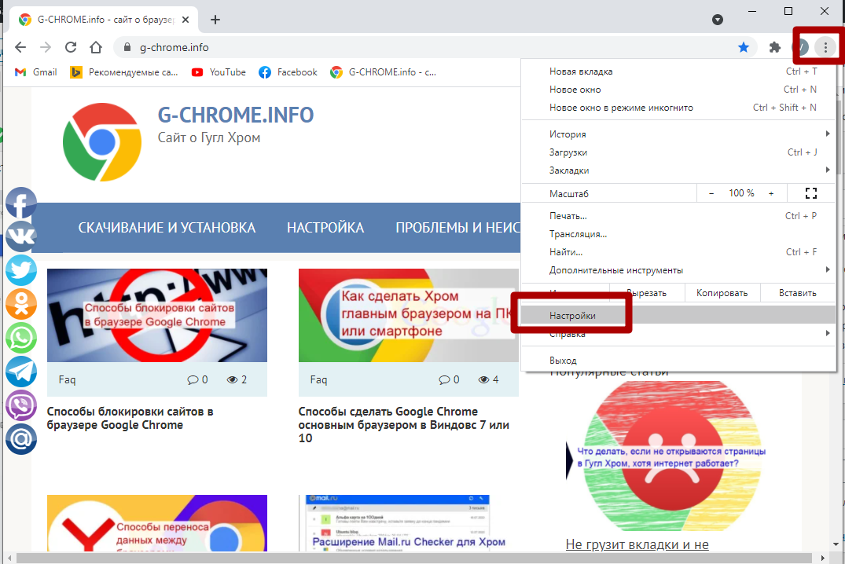845x564 pixels.
Task: Open the three-dot Chrome menu
Action: [x=825, y=47]
